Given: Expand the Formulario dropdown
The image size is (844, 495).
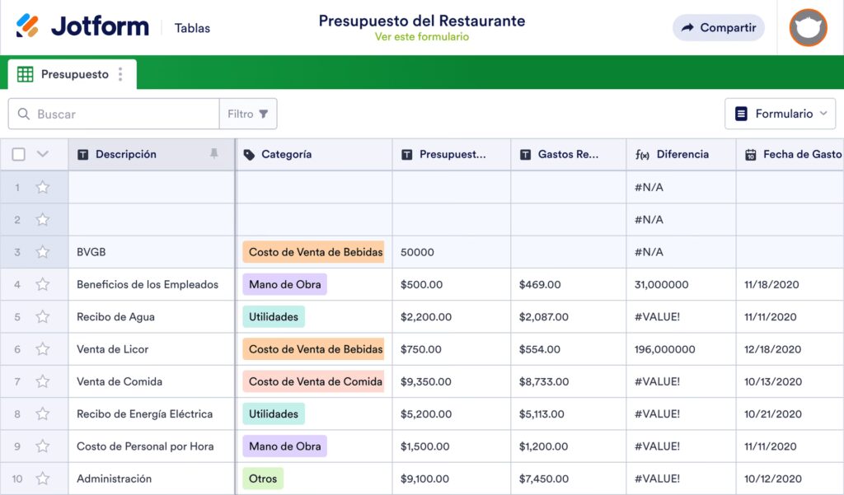Looking at the screenshot, I should pos(780,114).
